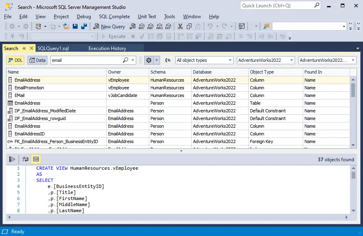Screen dimensions: 363x236
Task: Expand the search history dropdown arrow
Action: point(133,60)
